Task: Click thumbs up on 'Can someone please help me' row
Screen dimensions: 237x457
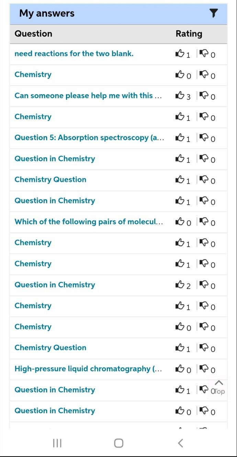Action: click(180, 95)
